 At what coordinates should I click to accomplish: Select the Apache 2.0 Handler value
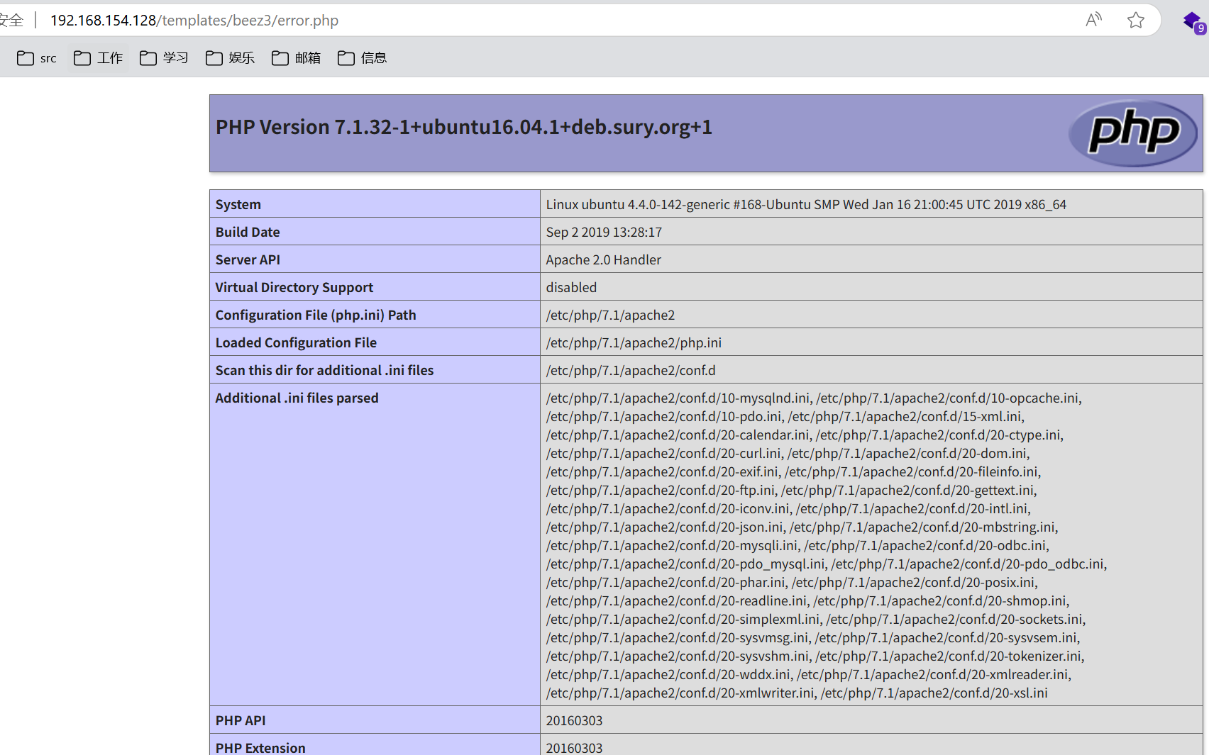coord(604,259)
